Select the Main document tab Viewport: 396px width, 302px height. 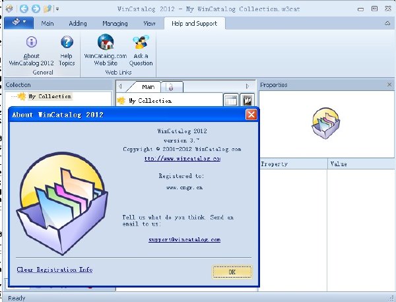(x=148, y=87)
